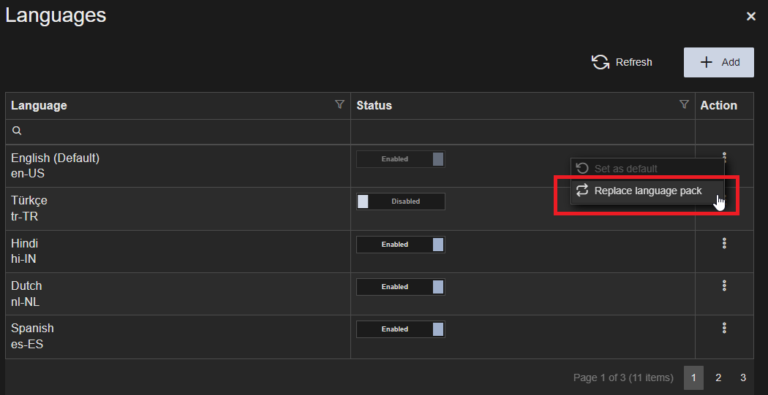
Task: Open filter for Status column
Action: point(684,105)
